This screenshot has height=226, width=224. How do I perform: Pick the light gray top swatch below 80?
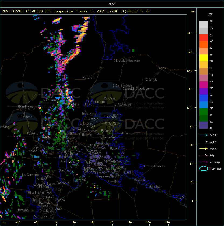[x=204, y=24]
